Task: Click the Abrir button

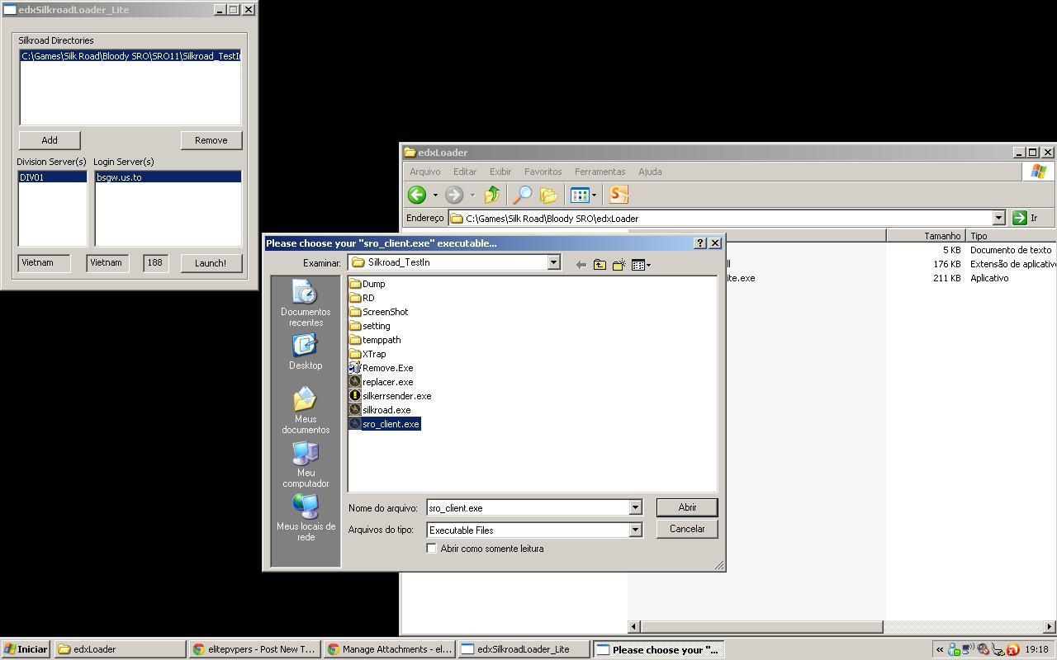Action: (x=687, y=507)
